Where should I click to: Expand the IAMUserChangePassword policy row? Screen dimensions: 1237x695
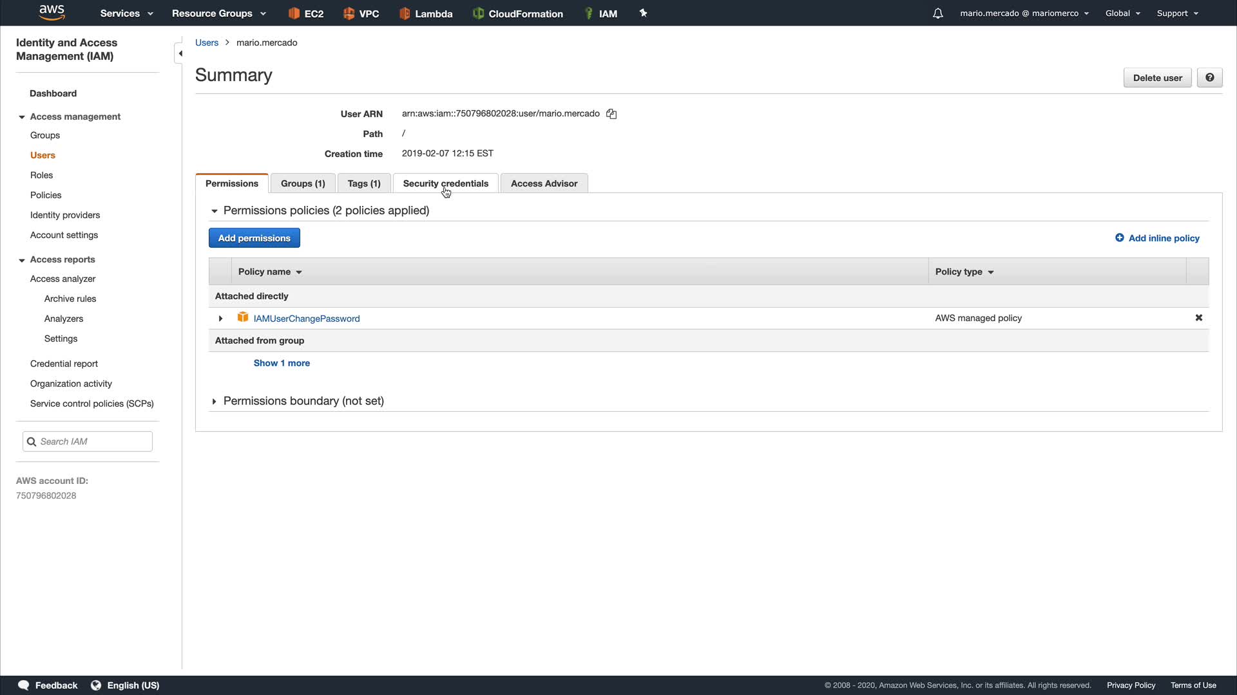(220, 319)
